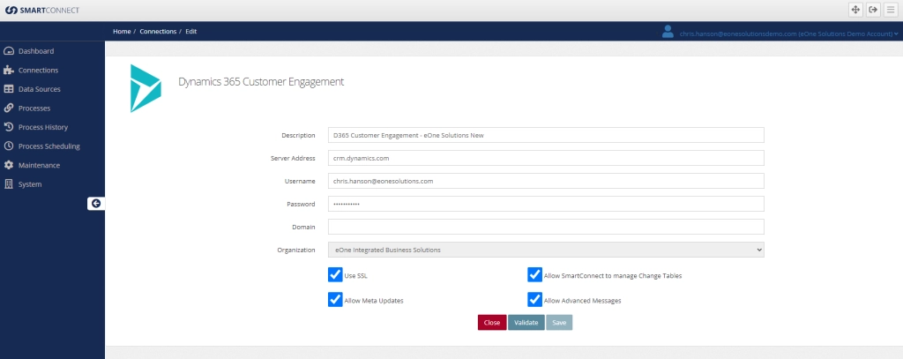The height and width of the screenshot is (359, 903).
Task: Click the user avatar icon
Action: [x=668, y=32]
